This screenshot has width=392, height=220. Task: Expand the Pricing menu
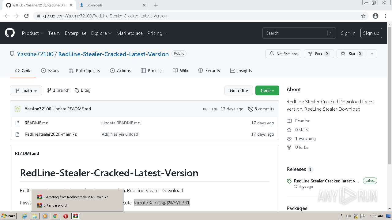coord(157,33)
